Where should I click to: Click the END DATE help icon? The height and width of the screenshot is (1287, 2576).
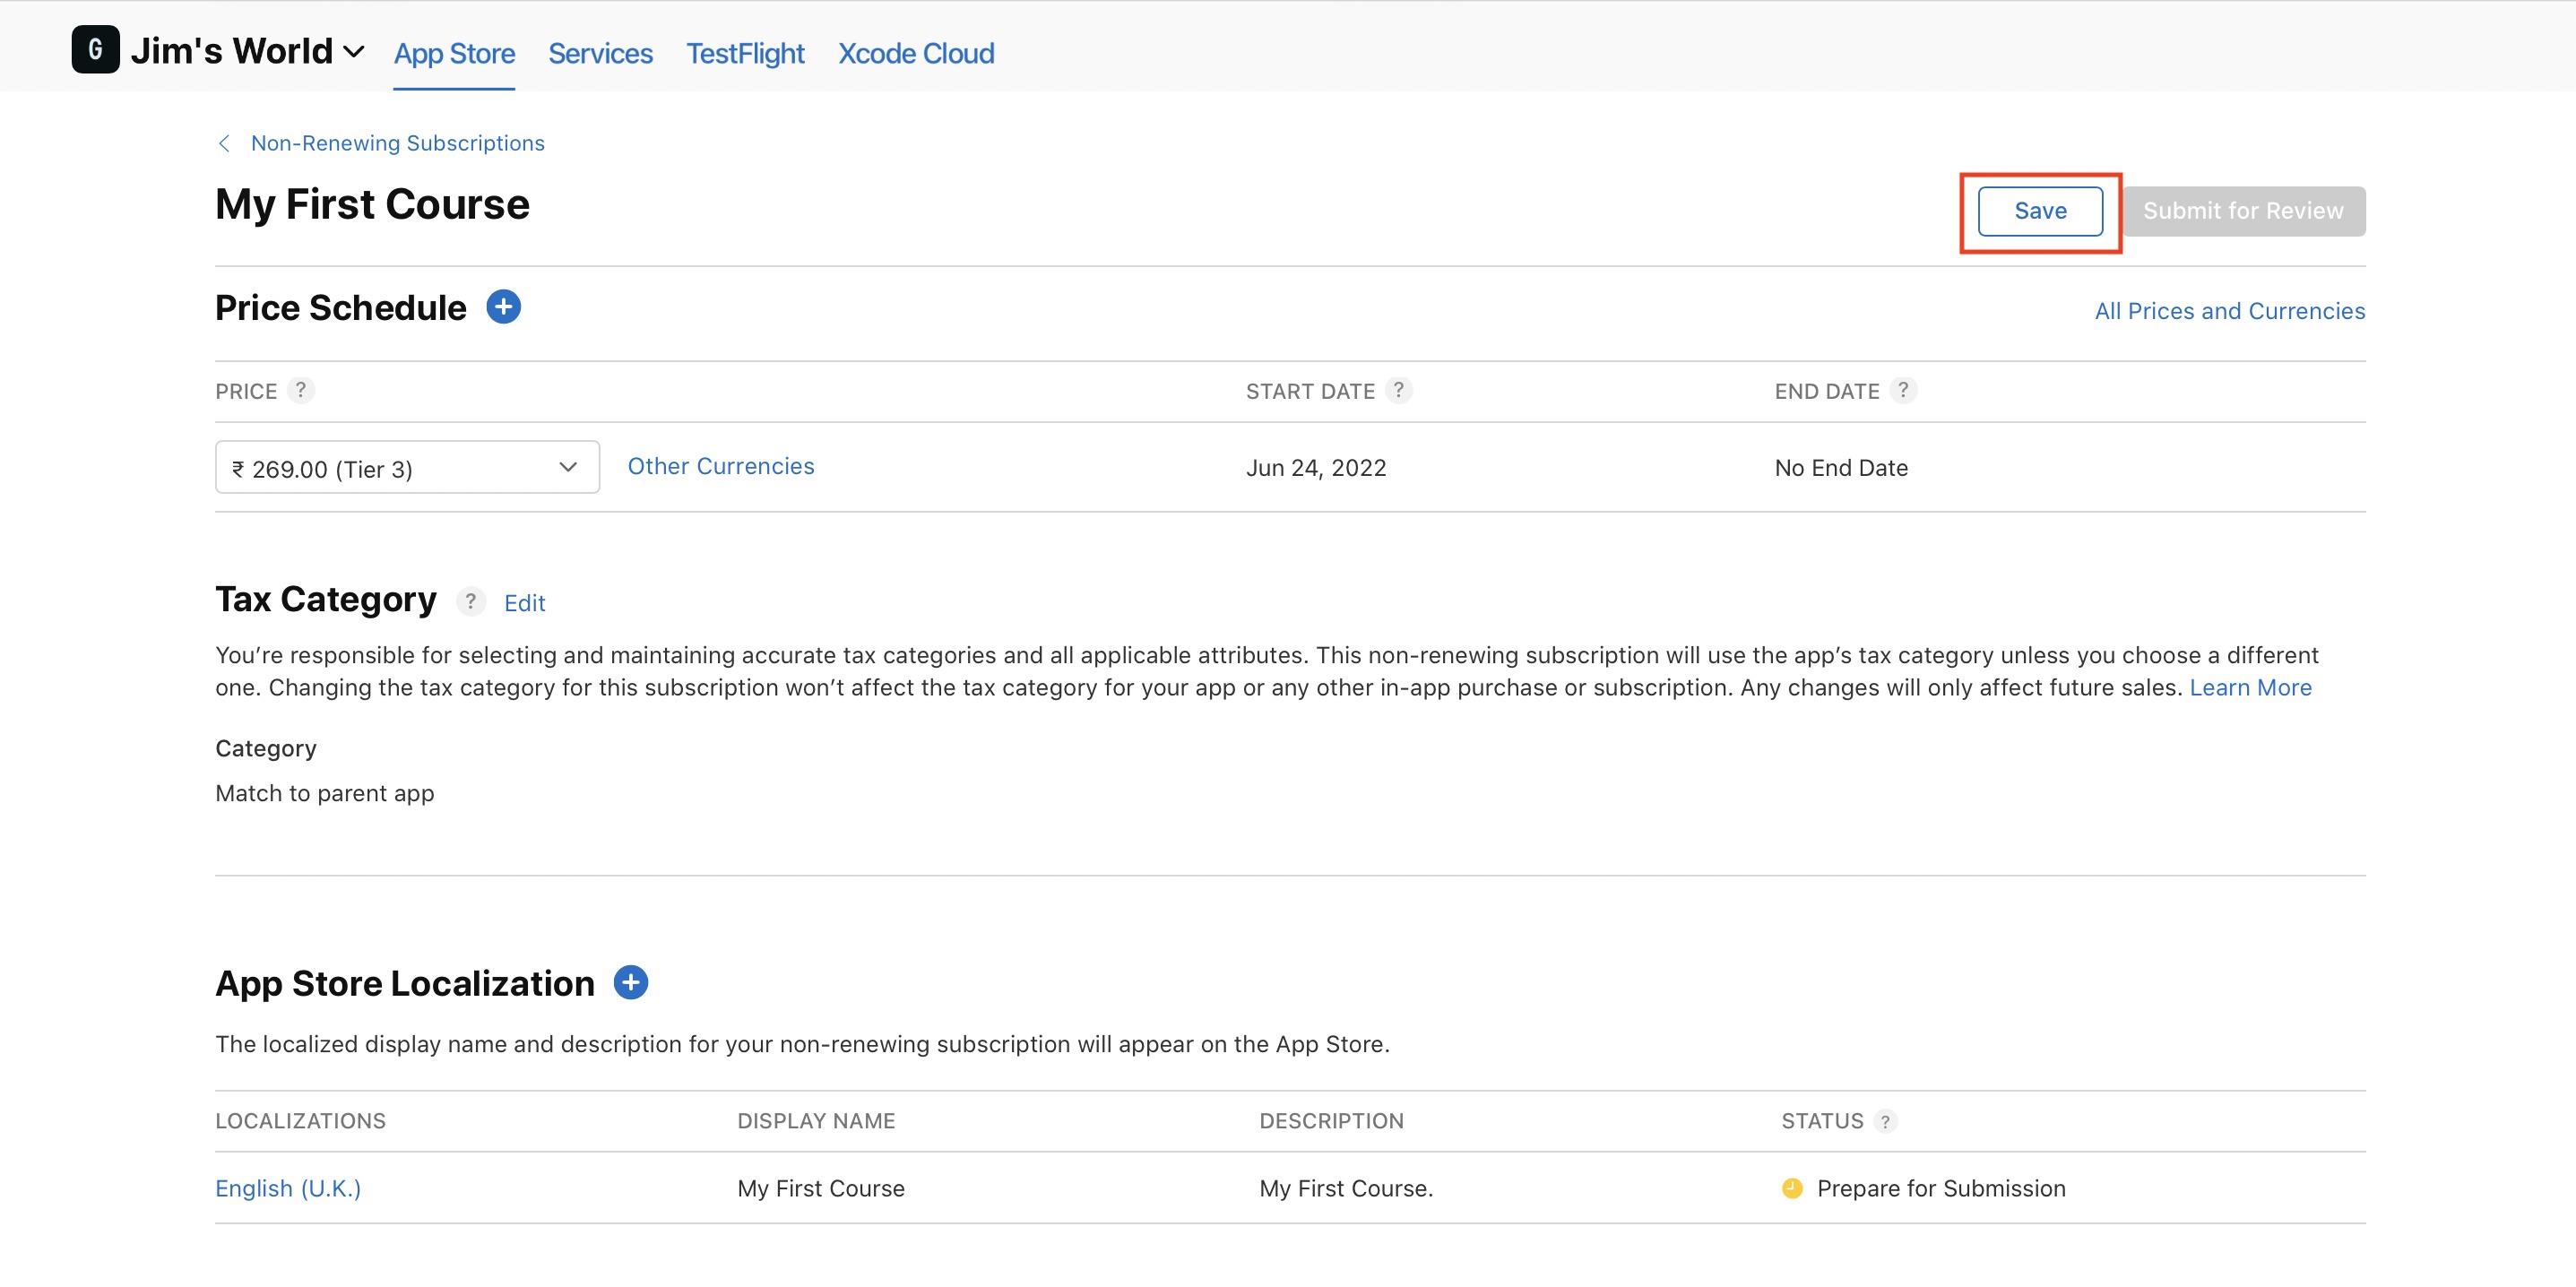pos(1902,390)
